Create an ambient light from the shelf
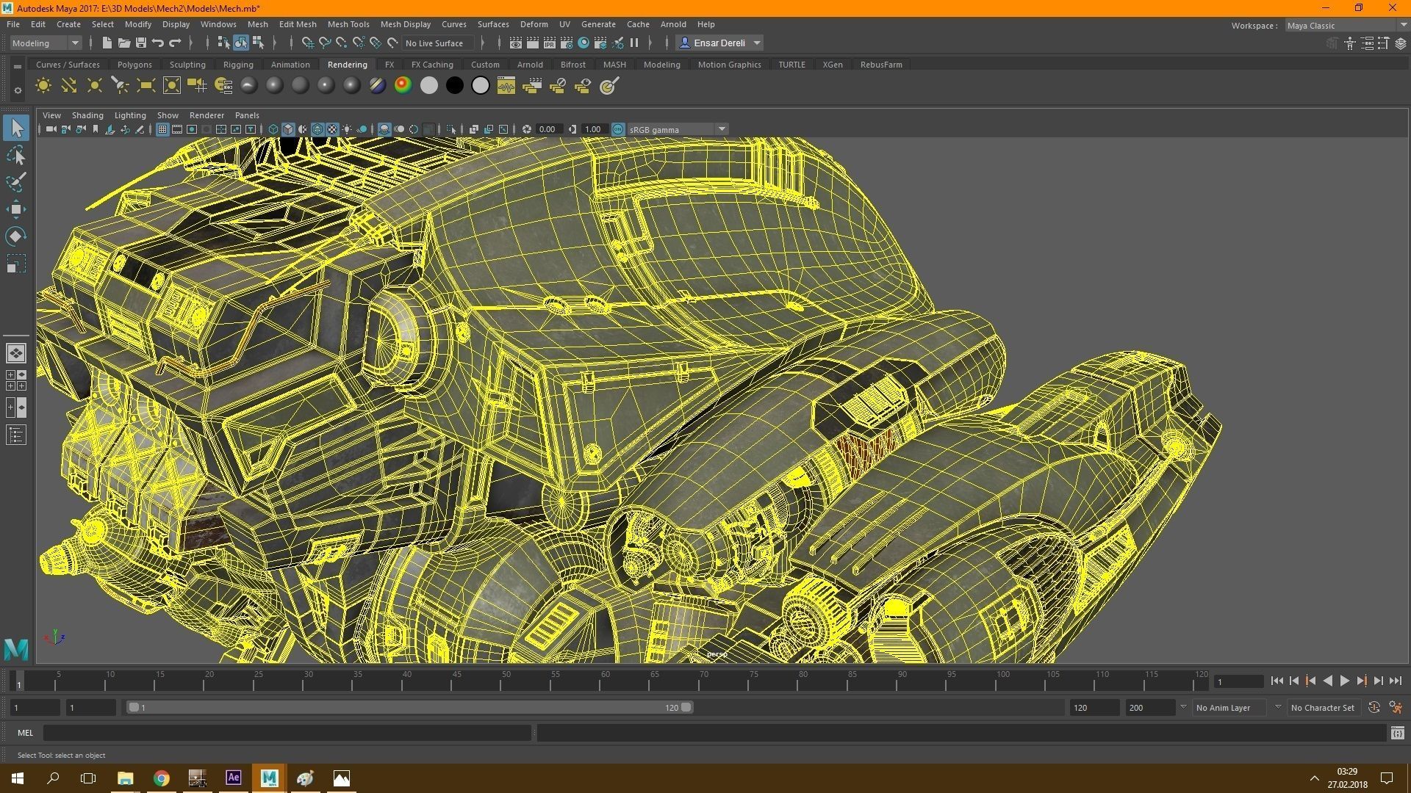This screenshot has width=1411, height=793. tap(43, 86)
